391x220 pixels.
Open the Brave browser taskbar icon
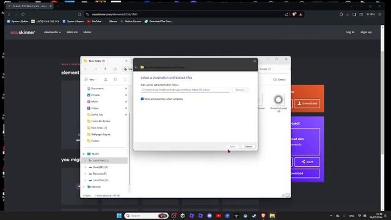click(x=263, y=216)
